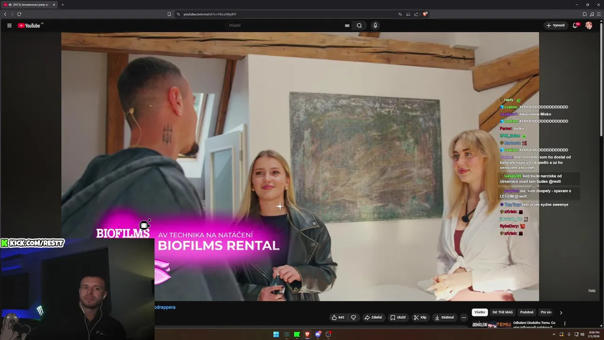Go back in browser history
The image size is (604, 340).
[5, 14]
